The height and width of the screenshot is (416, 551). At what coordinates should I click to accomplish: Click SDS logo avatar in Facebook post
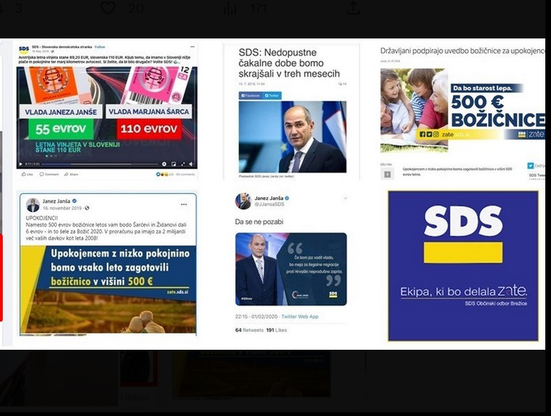click(x=24, y=49)
